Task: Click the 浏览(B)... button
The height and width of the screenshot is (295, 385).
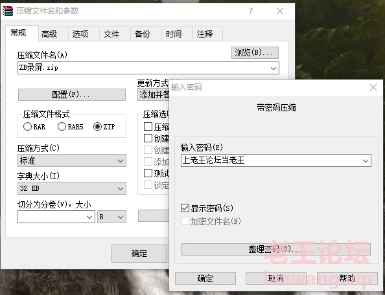Action: pyautogui.click(x=255, y=52)
